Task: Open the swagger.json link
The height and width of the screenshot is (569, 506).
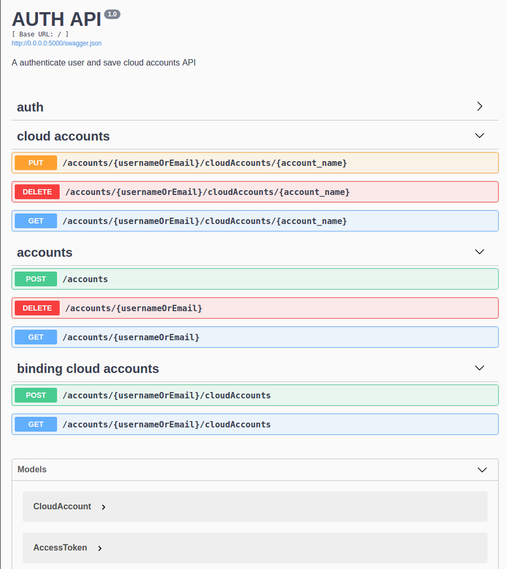Action: pos(56,43)
